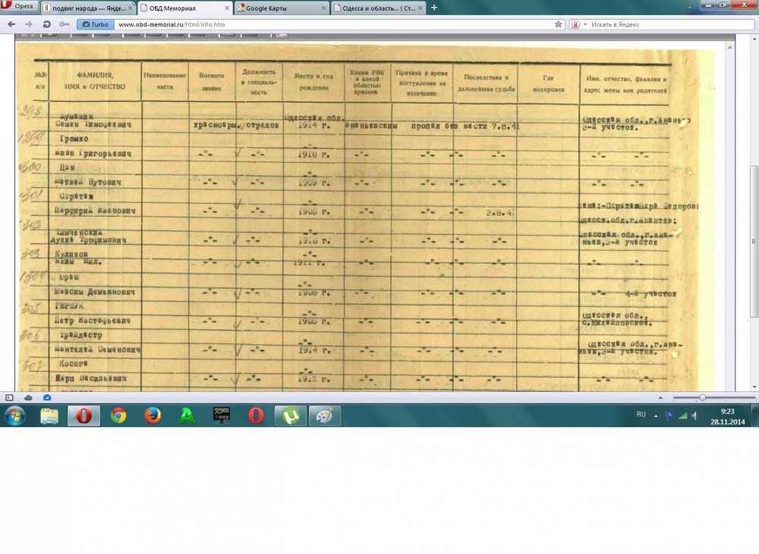Open the clock showing 9:23

coord(728,416)
